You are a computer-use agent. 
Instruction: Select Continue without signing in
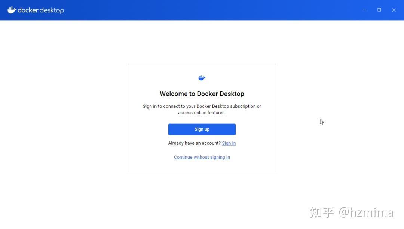pos(202,157)
